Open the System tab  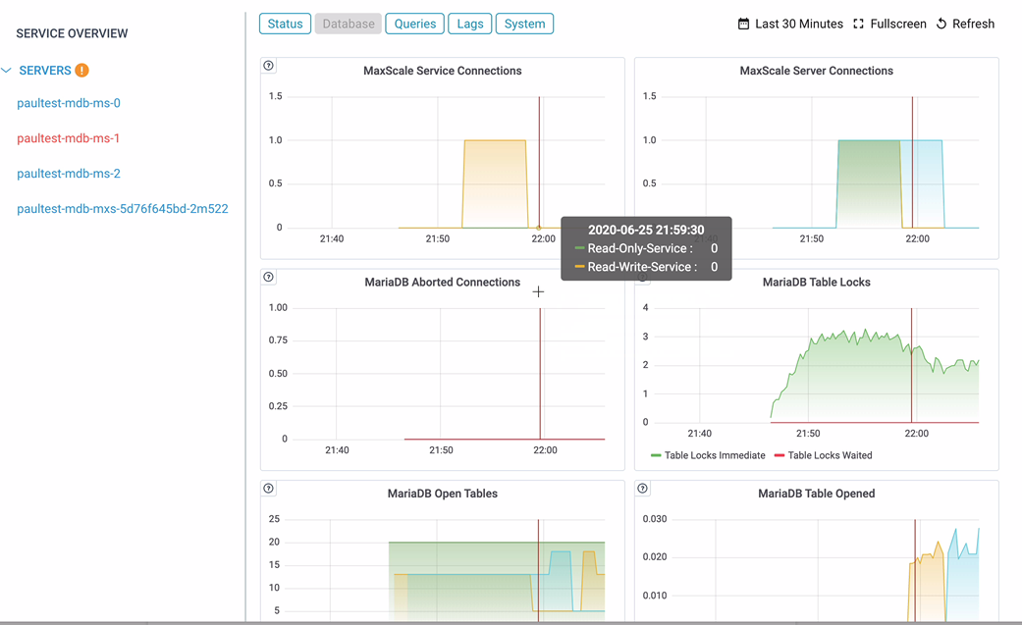(x=524, y=24)
